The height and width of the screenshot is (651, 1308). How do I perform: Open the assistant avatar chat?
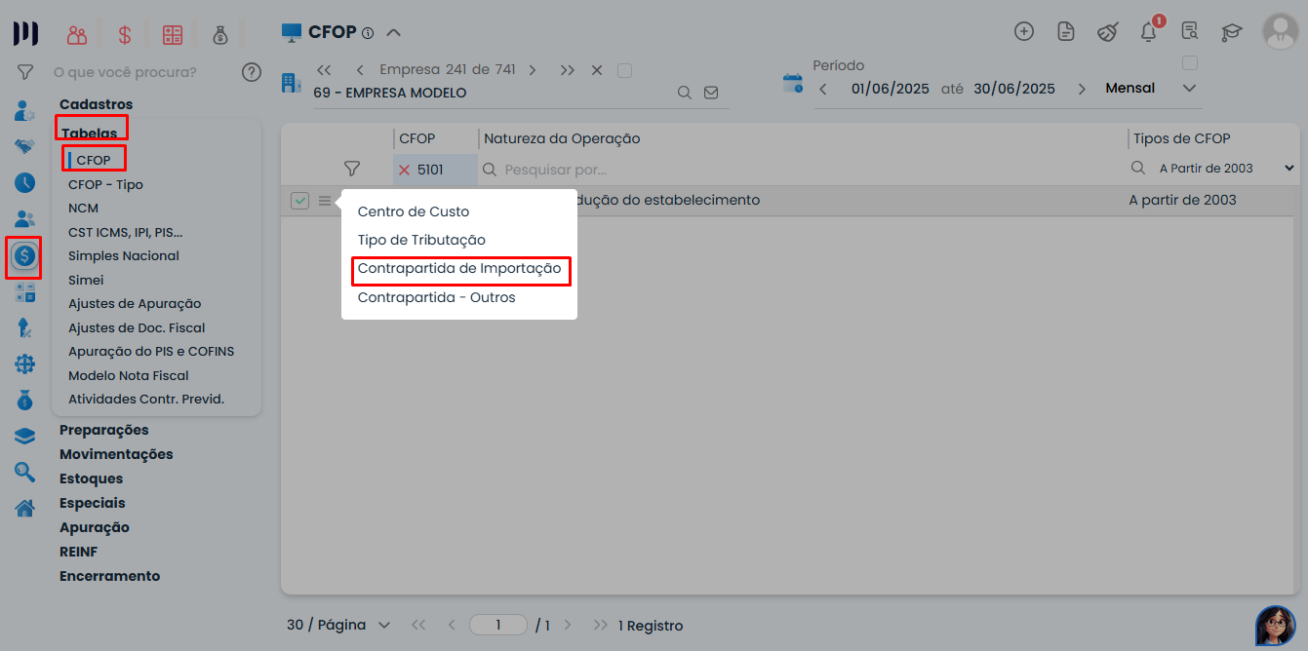click(x=1276, y=626)
